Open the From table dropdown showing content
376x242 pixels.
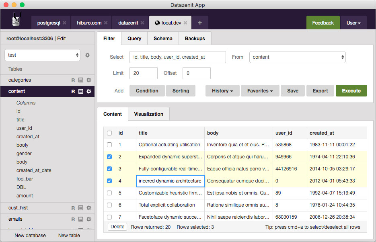click(297, 57)
